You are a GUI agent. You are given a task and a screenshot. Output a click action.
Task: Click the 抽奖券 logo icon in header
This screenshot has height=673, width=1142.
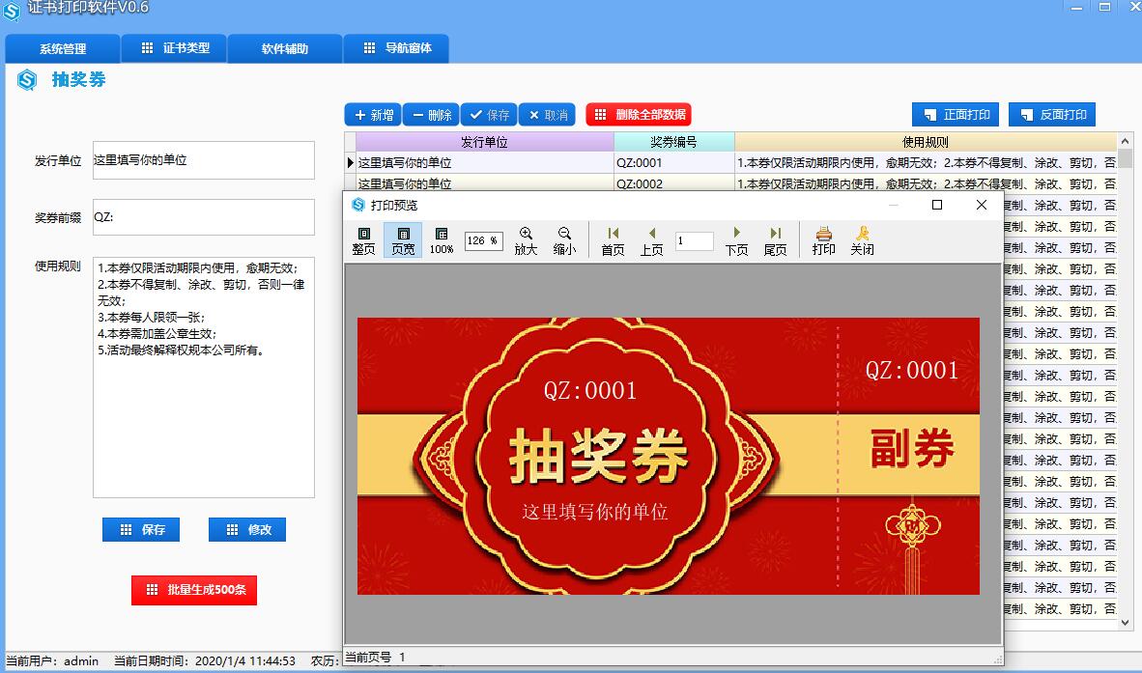(x=27, y=79)
